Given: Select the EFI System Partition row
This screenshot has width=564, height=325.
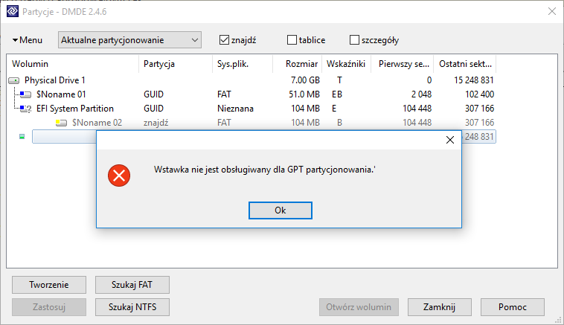Looking at the screenshot, I should [251, 109].
